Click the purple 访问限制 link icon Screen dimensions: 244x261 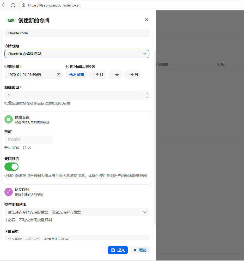9,192
